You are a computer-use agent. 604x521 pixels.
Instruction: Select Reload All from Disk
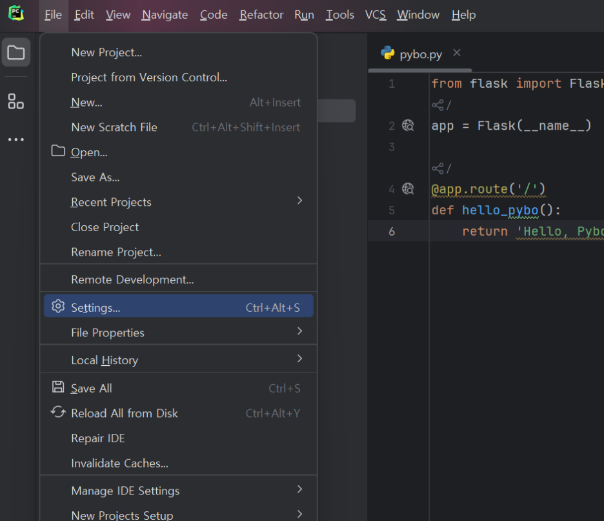(178, 413)
